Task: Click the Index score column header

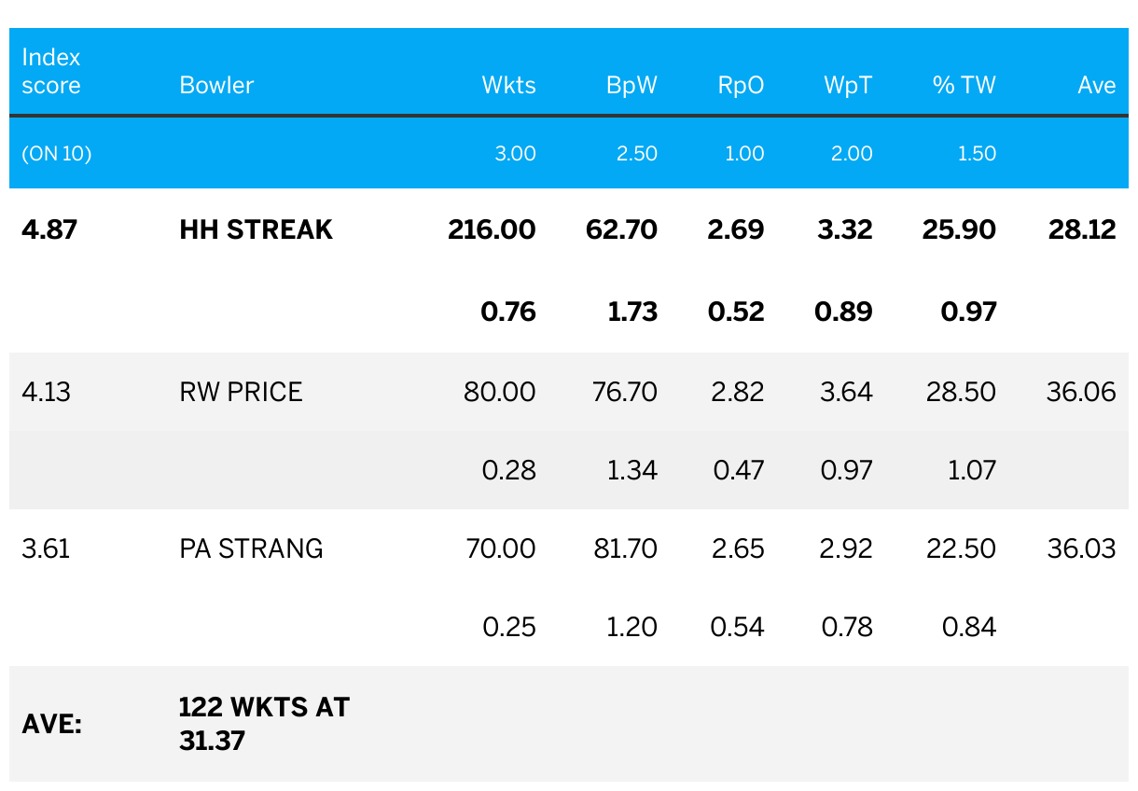Action: point(51,71)
